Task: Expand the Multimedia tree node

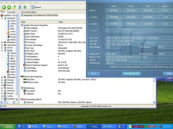Action: click(2, 77)
